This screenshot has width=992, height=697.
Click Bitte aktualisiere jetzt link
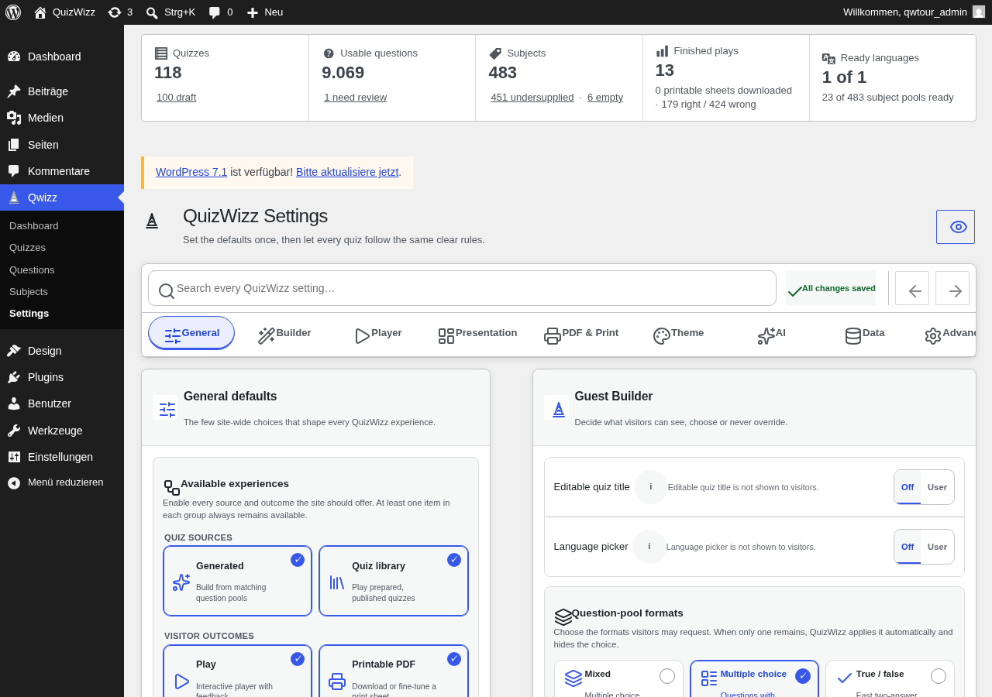click(x=347, y=172)
